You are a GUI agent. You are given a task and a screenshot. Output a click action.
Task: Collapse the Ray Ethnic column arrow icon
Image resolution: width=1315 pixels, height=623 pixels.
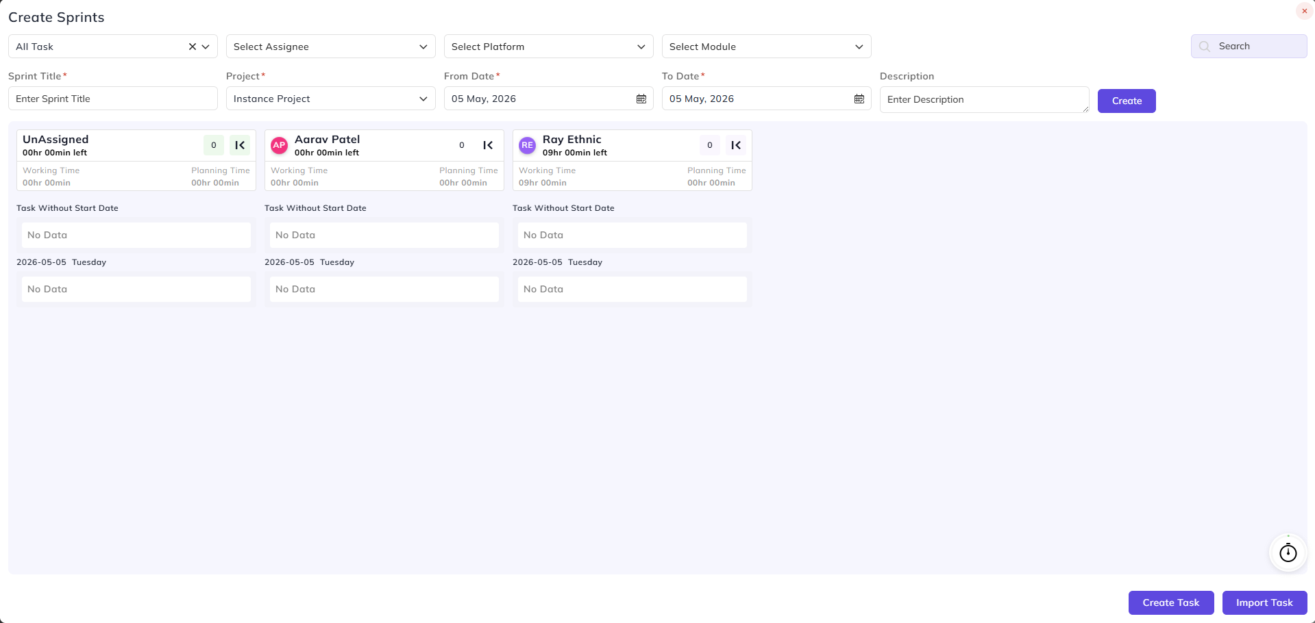point(736,145)
